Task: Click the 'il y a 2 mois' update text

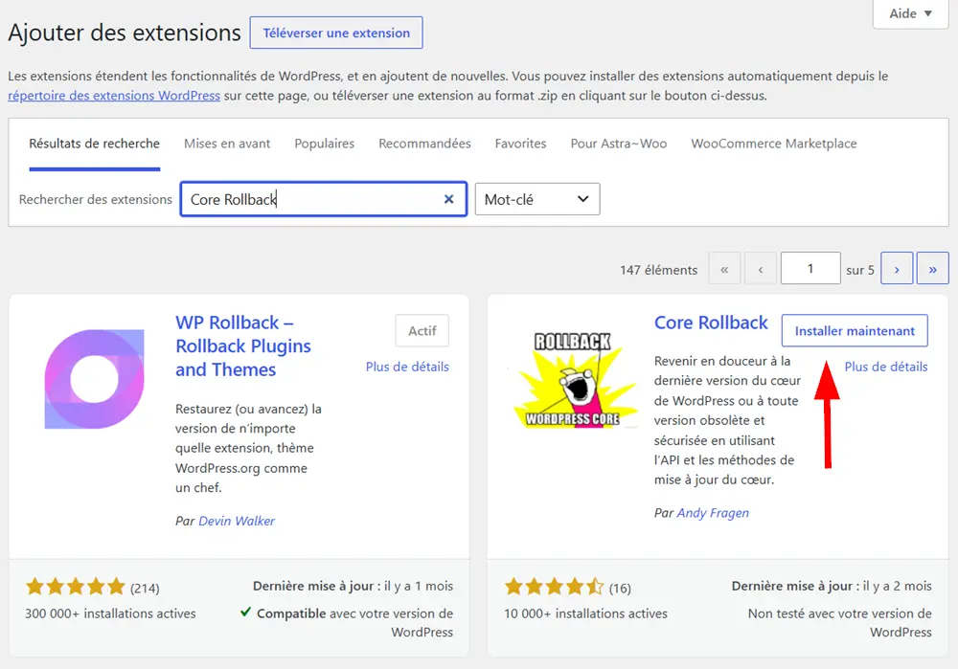Action: click(x=897, y=586)
